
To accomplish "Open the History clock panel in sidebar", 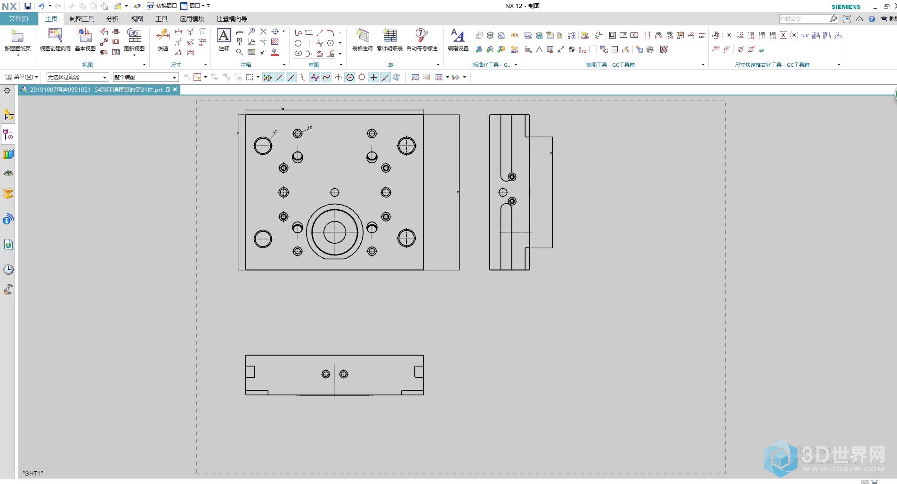I will [8, 270].
